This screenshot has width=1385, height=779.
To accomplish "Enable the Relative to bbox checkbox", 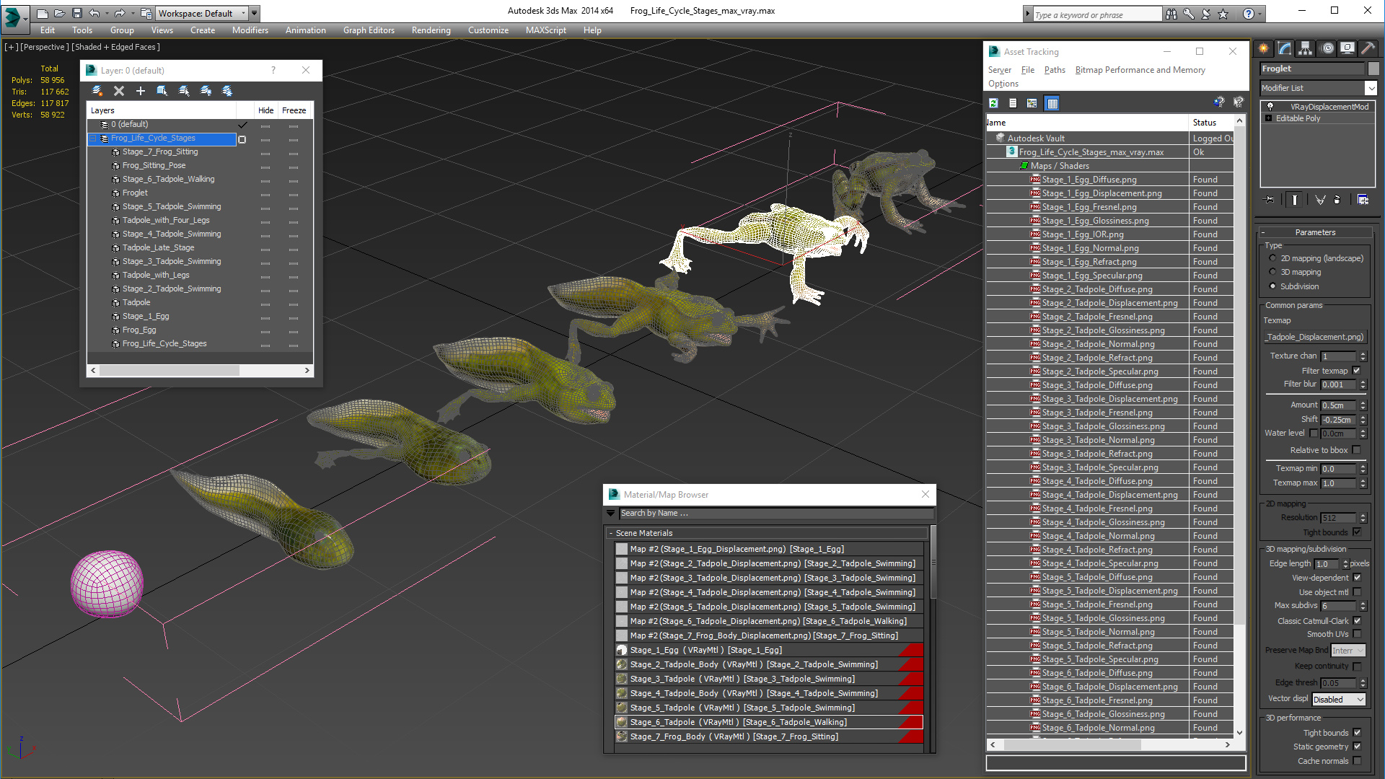I will [x=1356, y=450].
